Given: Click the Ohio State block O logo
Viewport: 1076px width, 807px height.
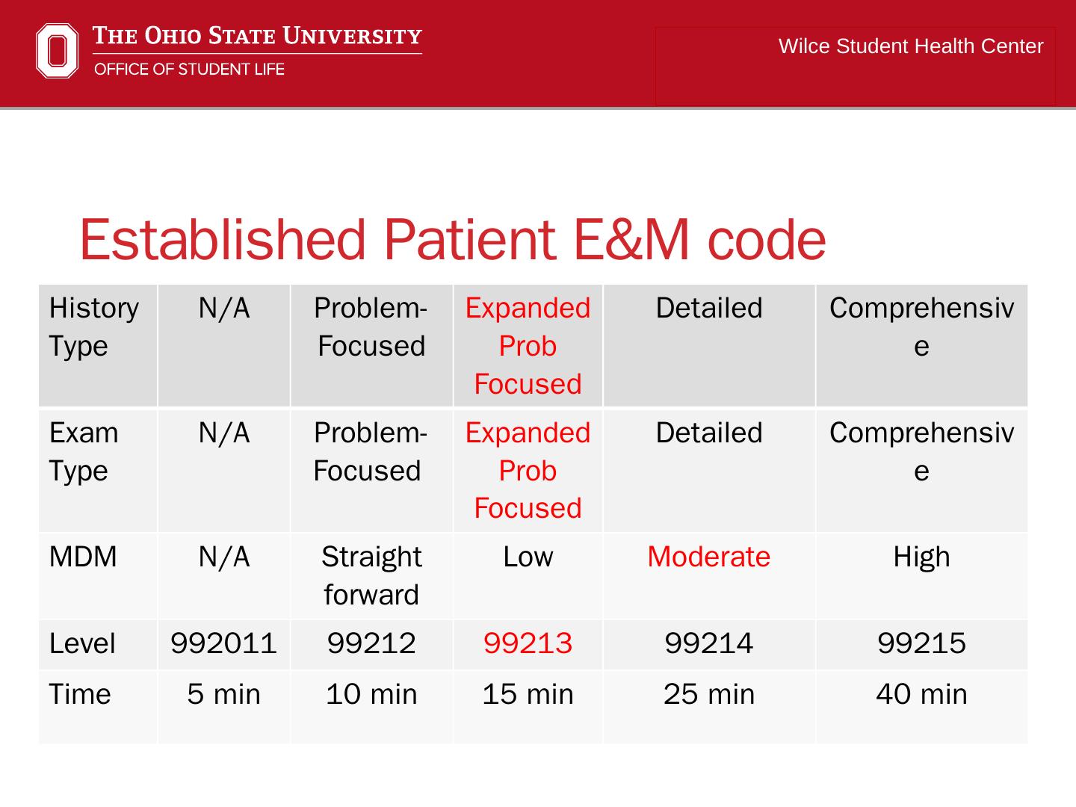Looking at the screenshot, I should pyautogui.click(x=57, y=51).
